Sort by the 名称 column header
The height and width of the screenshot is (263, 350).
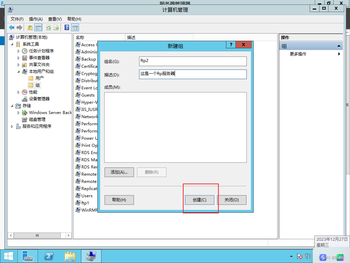pyautogui.click(x=99, y=38)
